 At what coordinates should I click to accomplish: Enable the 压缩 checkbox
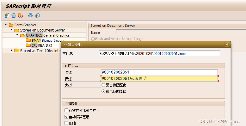point(66,123)
